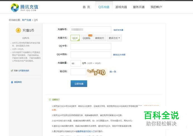This screenshot has height=136, width=193.
Task: Select QQ卡 payment method
Action: point(75,38)
